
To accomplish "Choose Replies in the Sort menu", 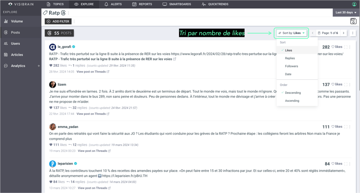I will coord(297,58).
